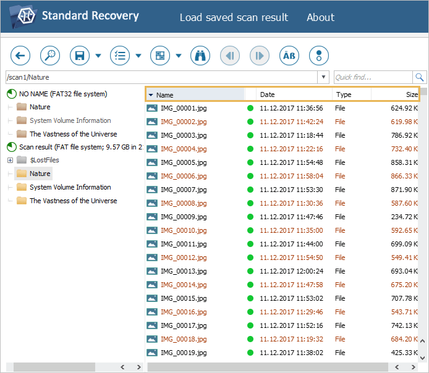429x373 pixels.
Task: Open the binoculars find tool
Action: tap(200, 56)
